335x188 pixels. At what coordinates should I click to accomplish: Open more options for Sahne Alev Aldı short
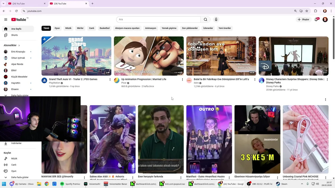coord(133,178)
